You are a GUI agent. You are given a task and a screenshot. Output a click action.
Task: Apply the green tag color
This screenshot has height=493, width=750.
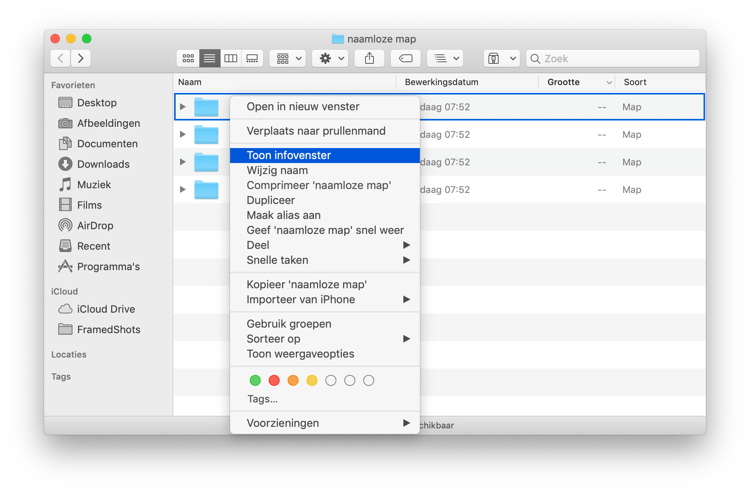coord(255,380)
